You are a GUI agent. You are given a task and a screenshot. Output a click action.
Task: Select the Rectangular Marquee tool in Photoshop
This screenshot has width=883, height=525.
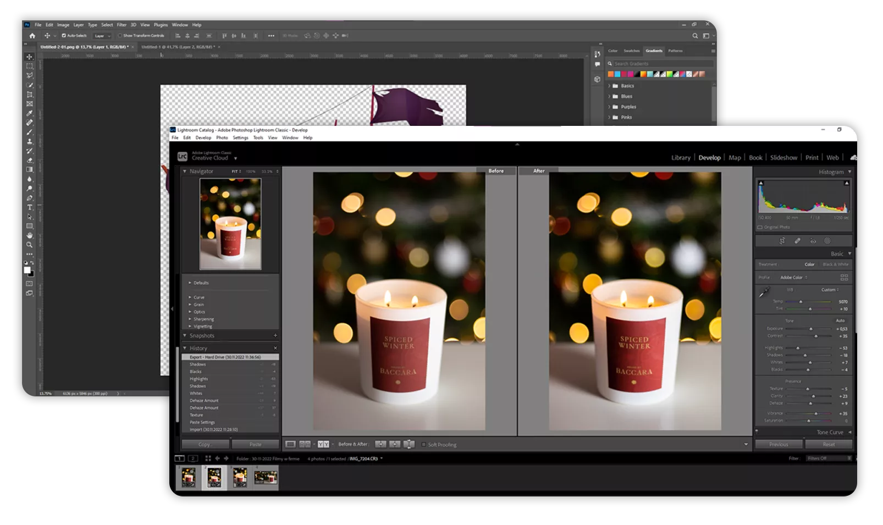[x=30, y=66]
